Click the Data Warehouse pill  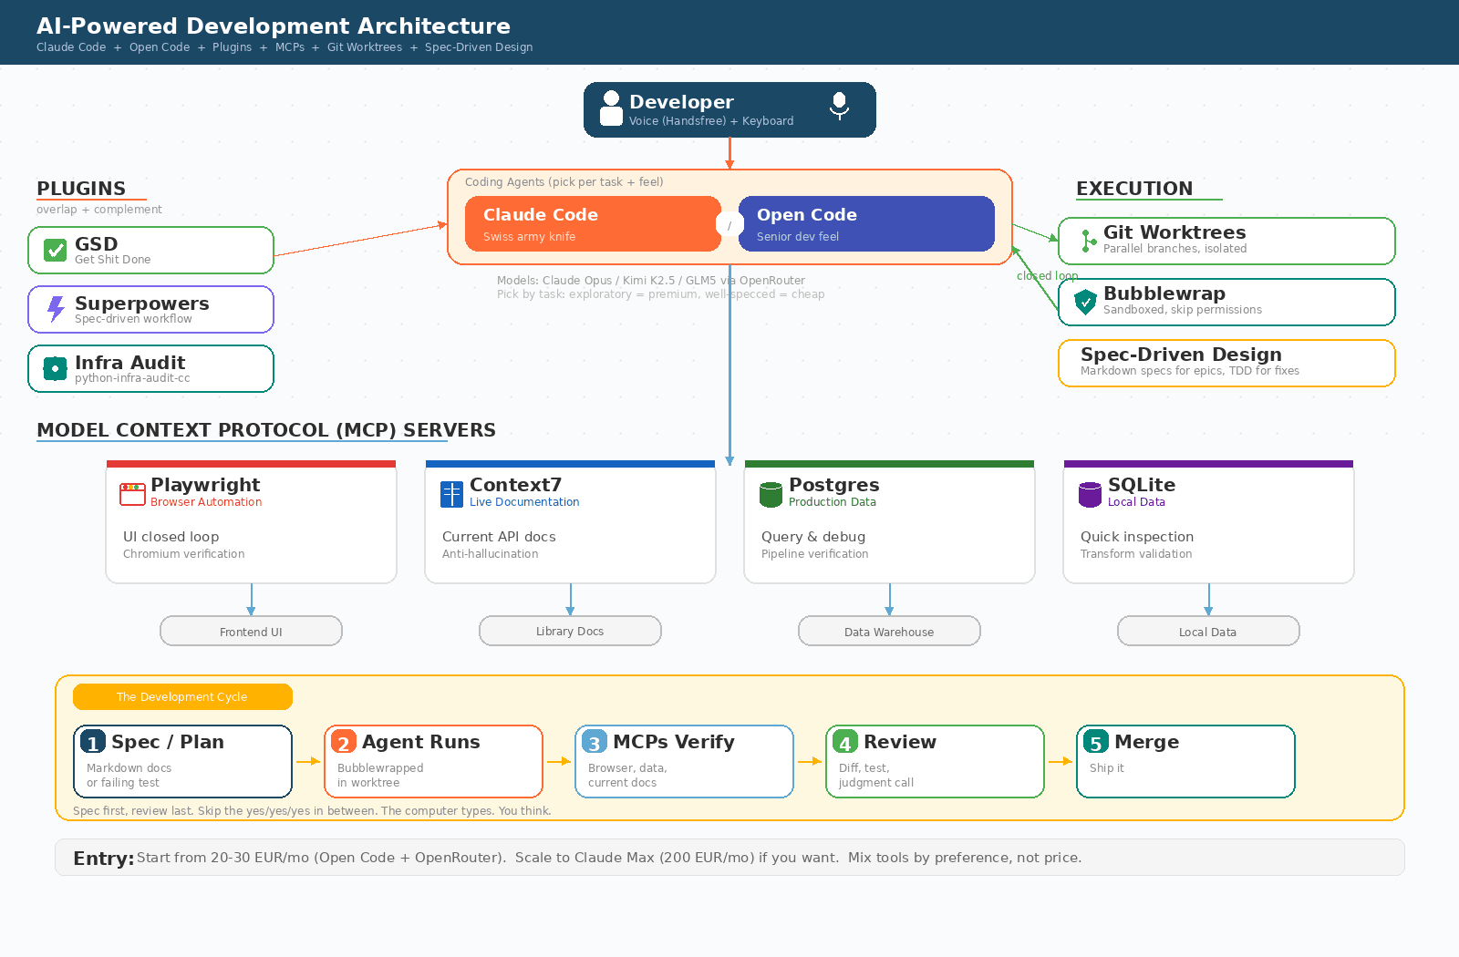[x=889, y=631]
